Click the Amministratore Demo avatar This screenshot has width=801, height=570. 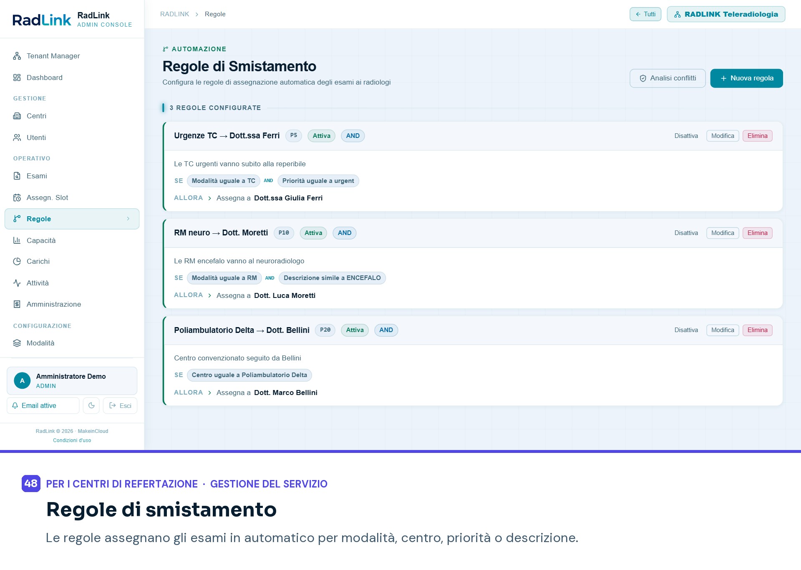pos(22,380)
